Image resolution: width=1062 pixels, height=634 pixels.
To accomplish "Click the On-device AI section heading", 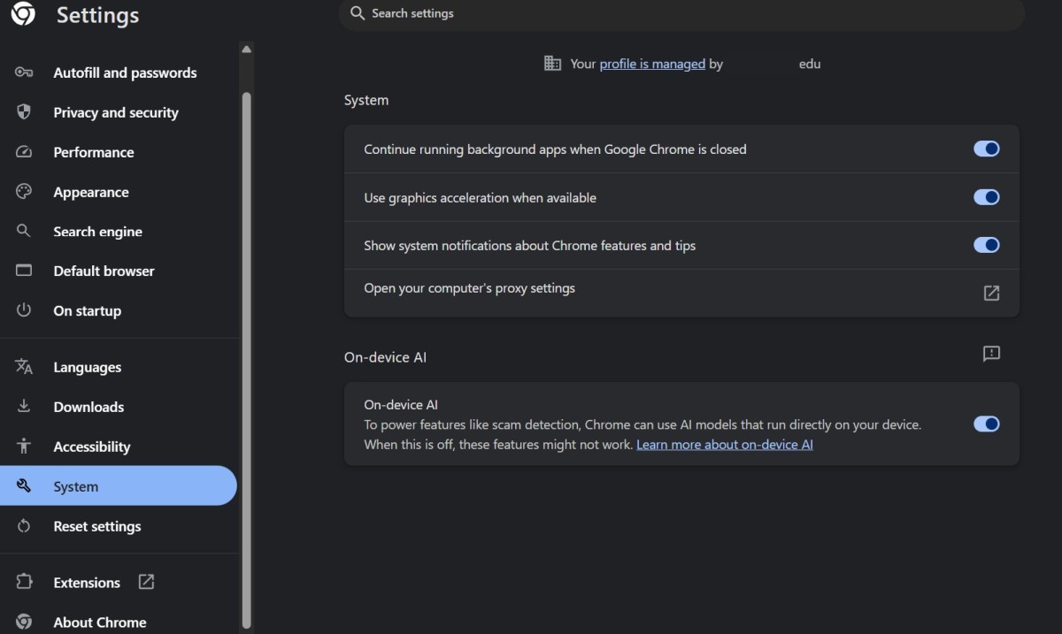I will (x=385, y=357).
